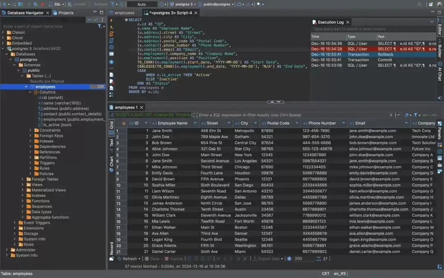The image size is (444, 278).
Task: Click the fetch-size settings gear icon
Action: click(289, 259)
